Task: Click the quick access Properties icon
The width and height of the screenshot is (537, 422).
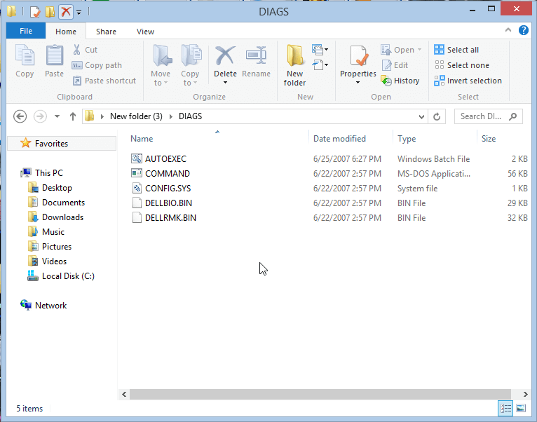Action: click(x=35, y=12)
